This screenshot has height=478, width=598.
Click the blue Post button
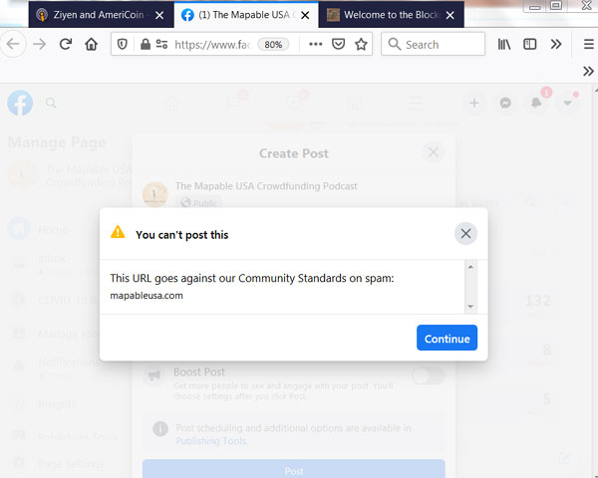click(x=294, y=469)
